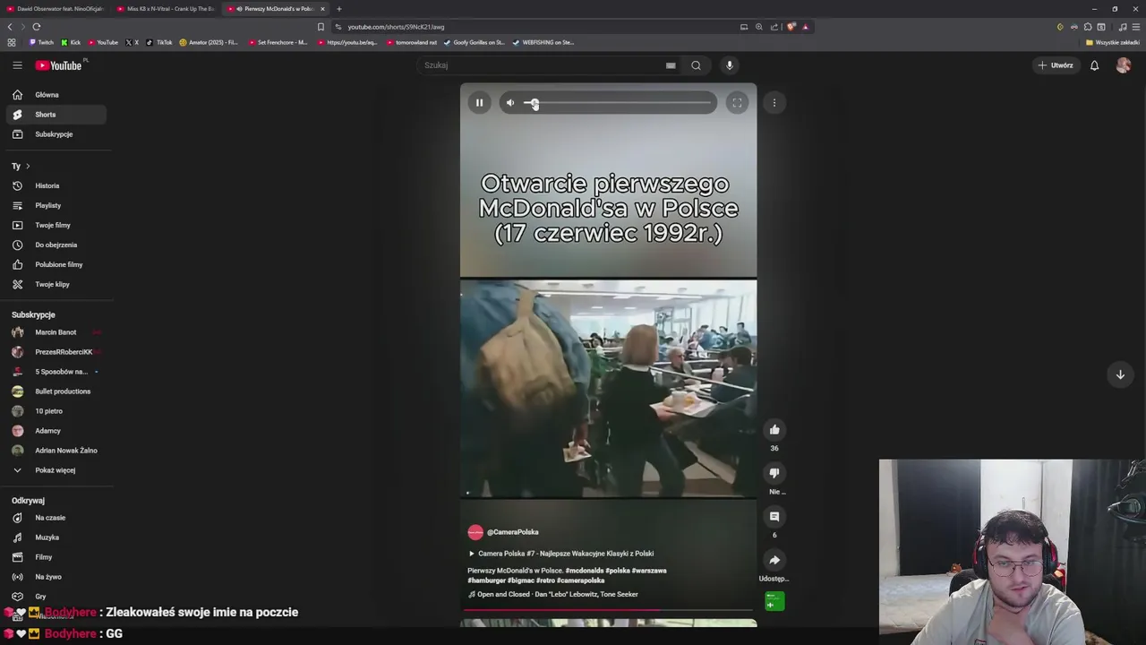Click the address bar URL
1146x645 pixels.
[x=396, y=27]
